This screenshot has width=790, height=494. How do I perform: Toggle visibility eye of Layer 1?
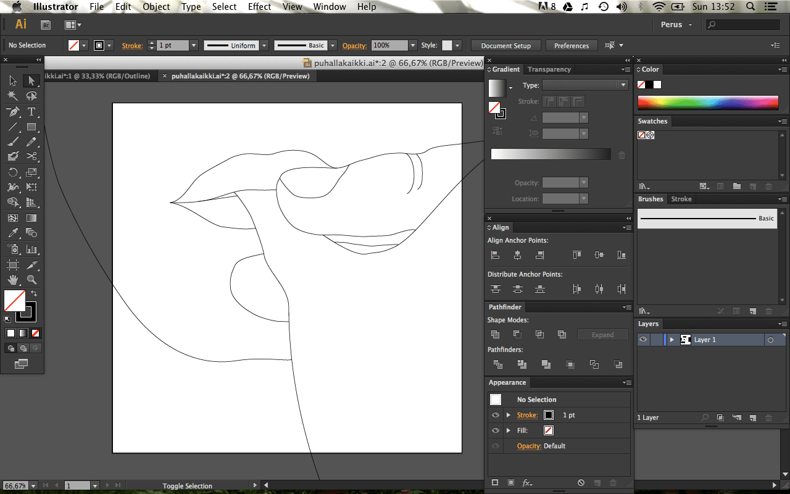click(x=643, y=340)
